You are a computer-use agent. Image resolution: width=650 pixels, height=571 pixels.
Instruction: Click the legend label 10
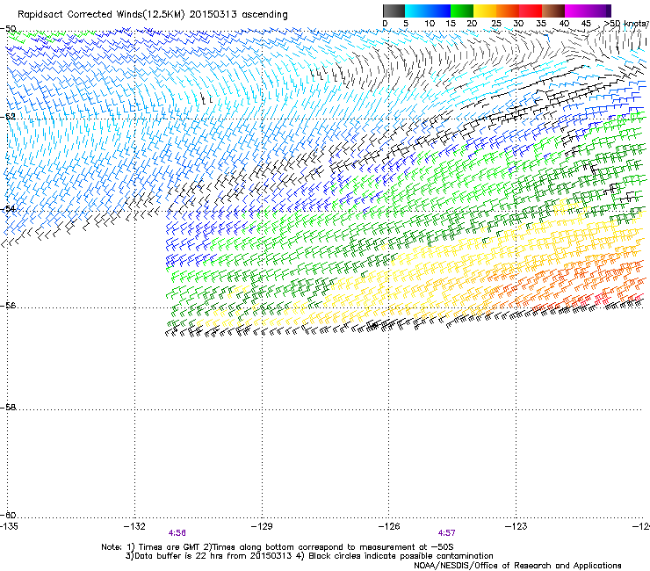[x=430, y=24]
